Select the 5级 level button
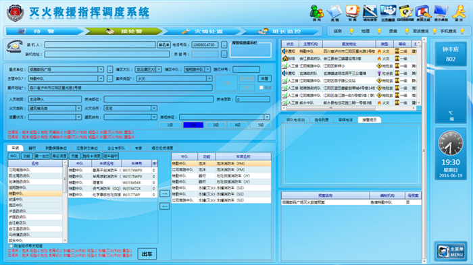Viewport: 473px width, 265px height. (261, 125)
